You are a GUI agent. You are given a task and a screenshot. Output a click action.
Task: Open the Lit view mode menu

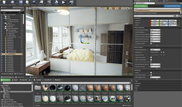point(40,8)
